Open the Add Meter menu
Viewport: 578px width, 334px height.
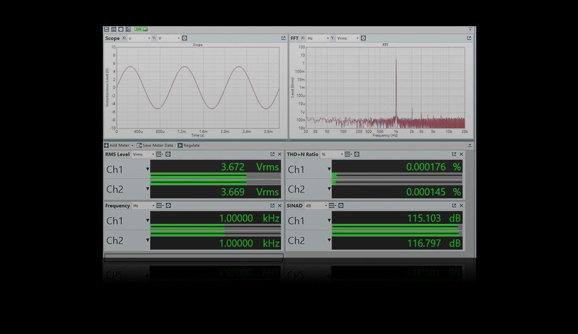click(x=119, y=145)
